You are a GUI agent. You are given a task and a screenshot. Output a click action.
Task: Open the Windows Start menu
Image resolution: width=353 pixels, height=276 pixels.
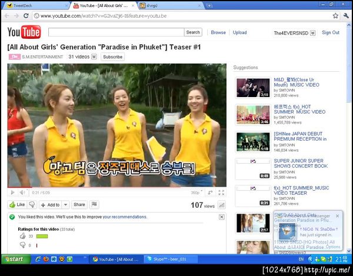16,259
